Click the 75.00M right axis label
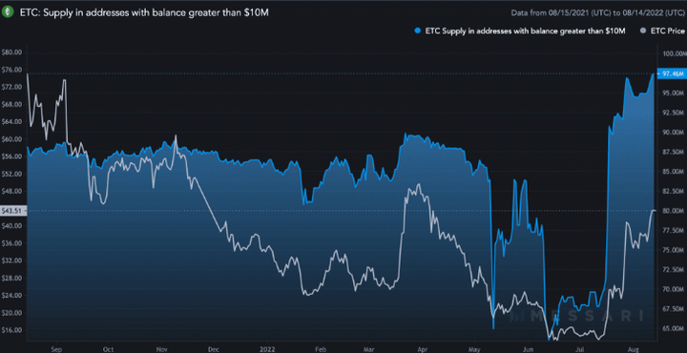This screenshot has height=353, width=687. click(x=674, y=250)
